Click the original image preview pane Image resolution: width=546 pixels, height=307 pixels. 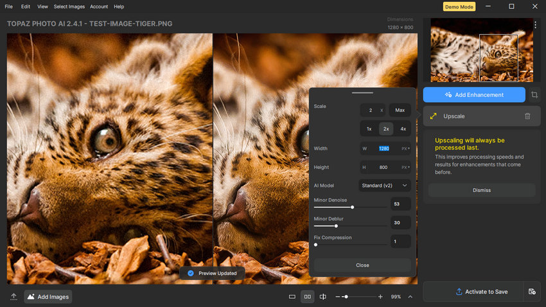coord(110,159)
